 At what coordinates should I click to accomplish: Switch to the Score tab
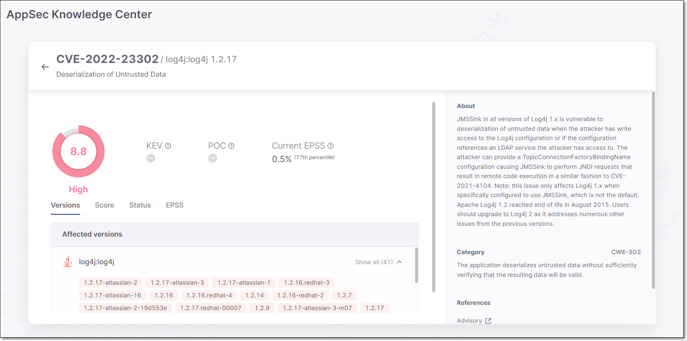[x=104, y=205]
